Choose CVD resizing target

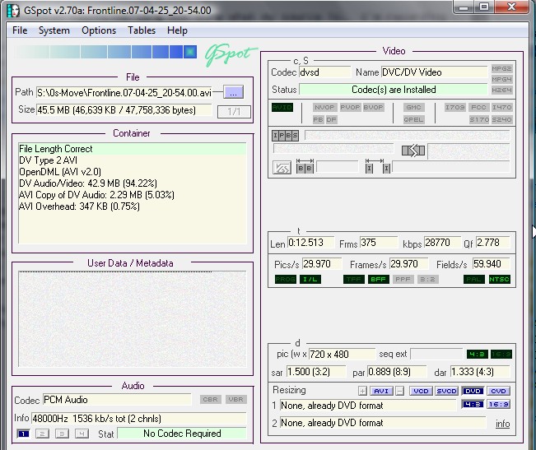[x=499, y=391]
